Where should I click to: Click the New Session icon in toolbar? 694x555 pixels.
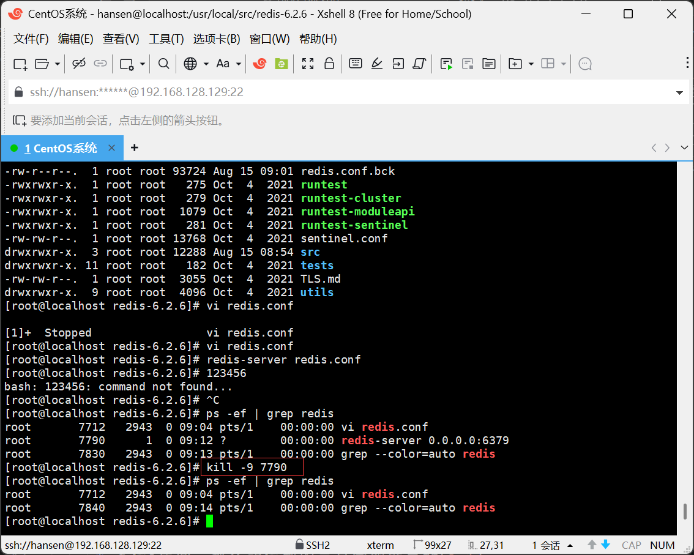pos(20,64)
